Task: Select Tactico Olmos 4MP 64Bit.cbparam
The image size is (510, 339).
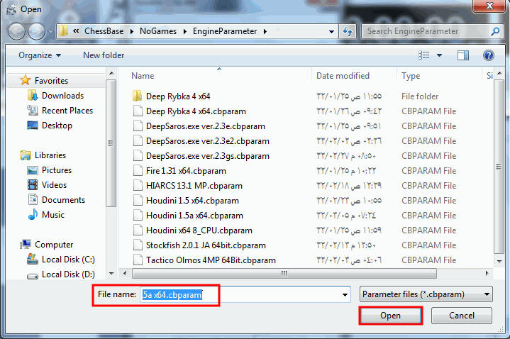Action: click(211, 260)
